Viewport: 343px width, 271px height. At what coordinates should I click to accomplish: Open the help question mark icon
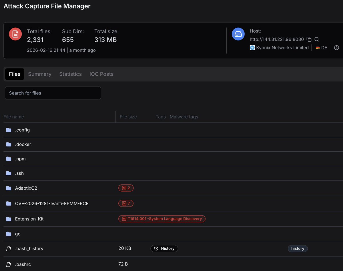pyautogui.click(x=337, y=48)
